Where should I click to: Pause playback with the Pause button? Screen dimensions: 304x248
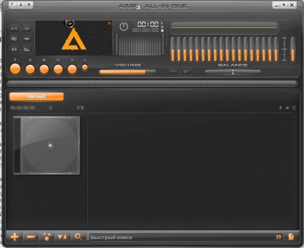coord(30,69)
